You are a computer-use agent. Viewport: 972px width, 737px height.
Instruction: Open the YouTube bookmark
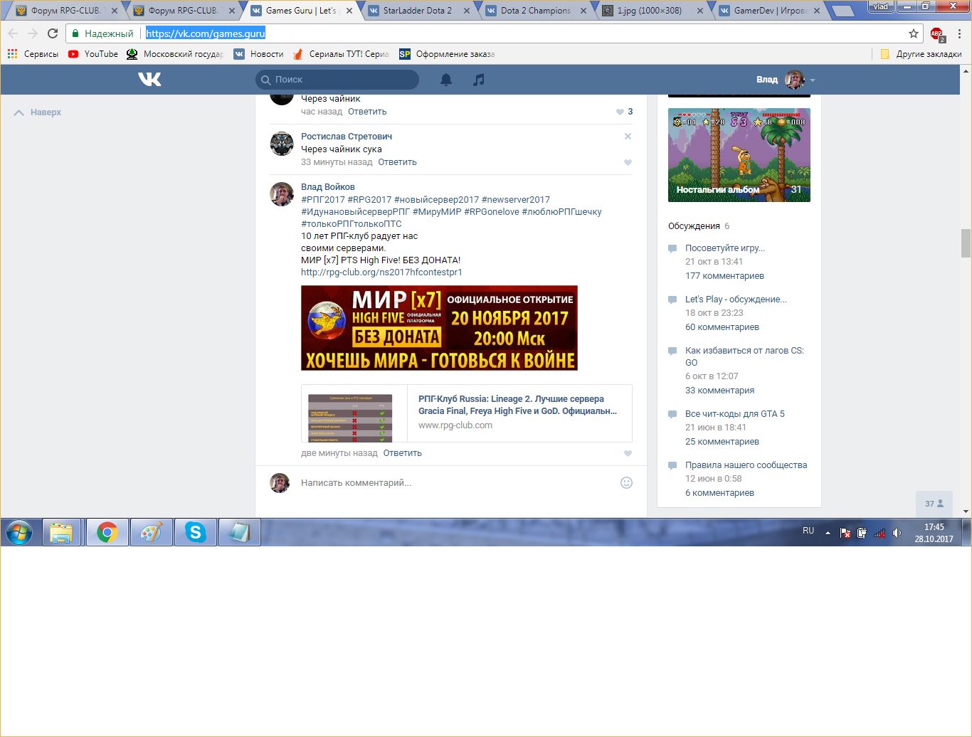(x=93, y=54)
